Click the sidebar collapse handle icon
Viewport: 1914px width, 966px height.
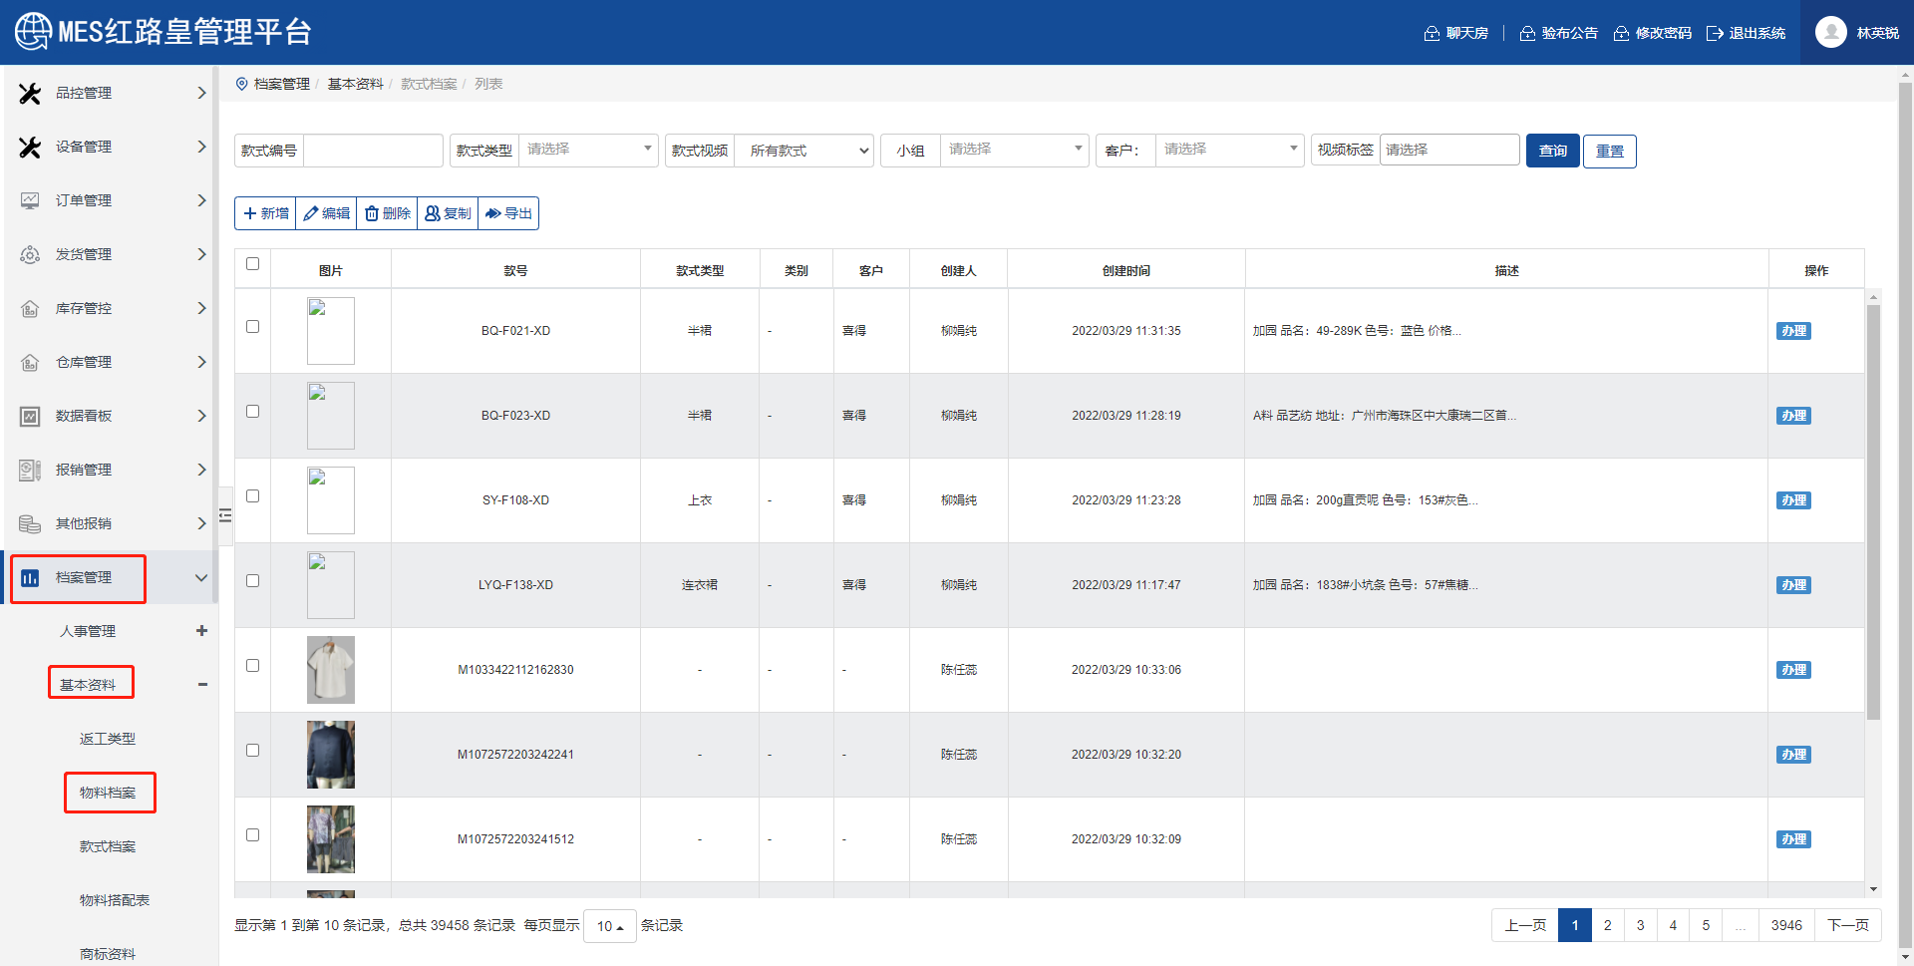225,515
